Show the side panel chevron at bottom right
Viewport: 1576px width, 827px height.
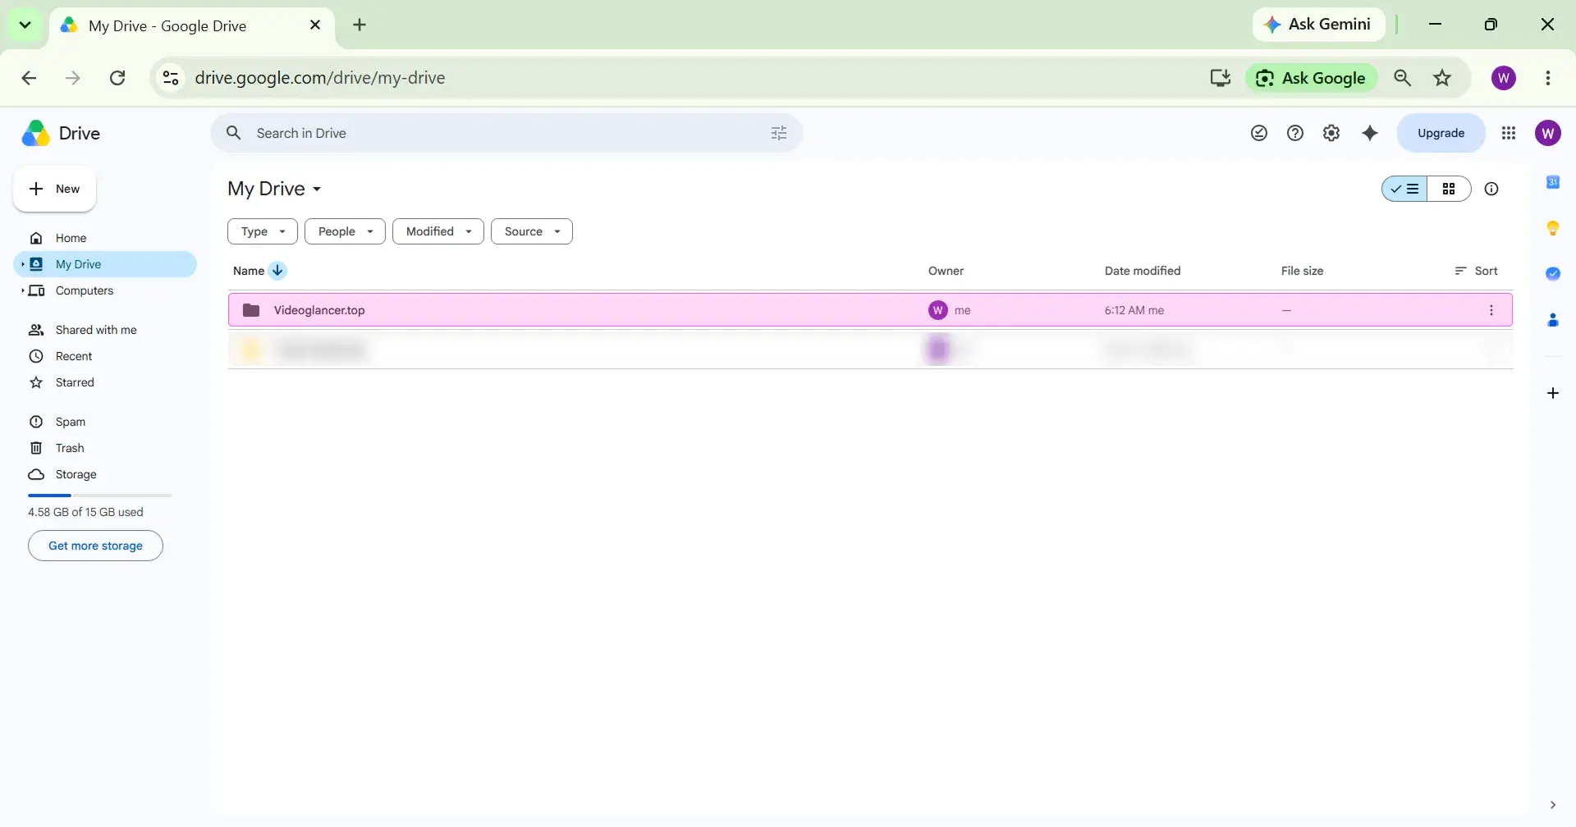click(1553, 805)
